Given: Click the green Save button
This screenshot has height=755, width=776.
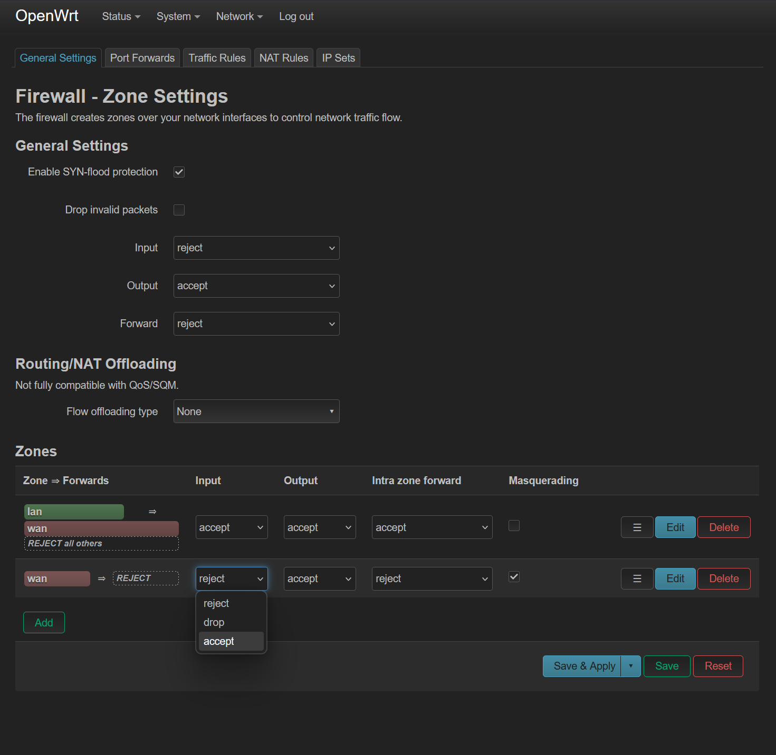Looking at the screenshot, I should pyautogui.click(x=667, y=666).
